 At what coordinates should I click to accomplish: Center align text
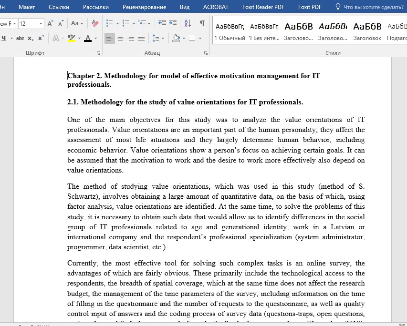click(x=120, y=39)
